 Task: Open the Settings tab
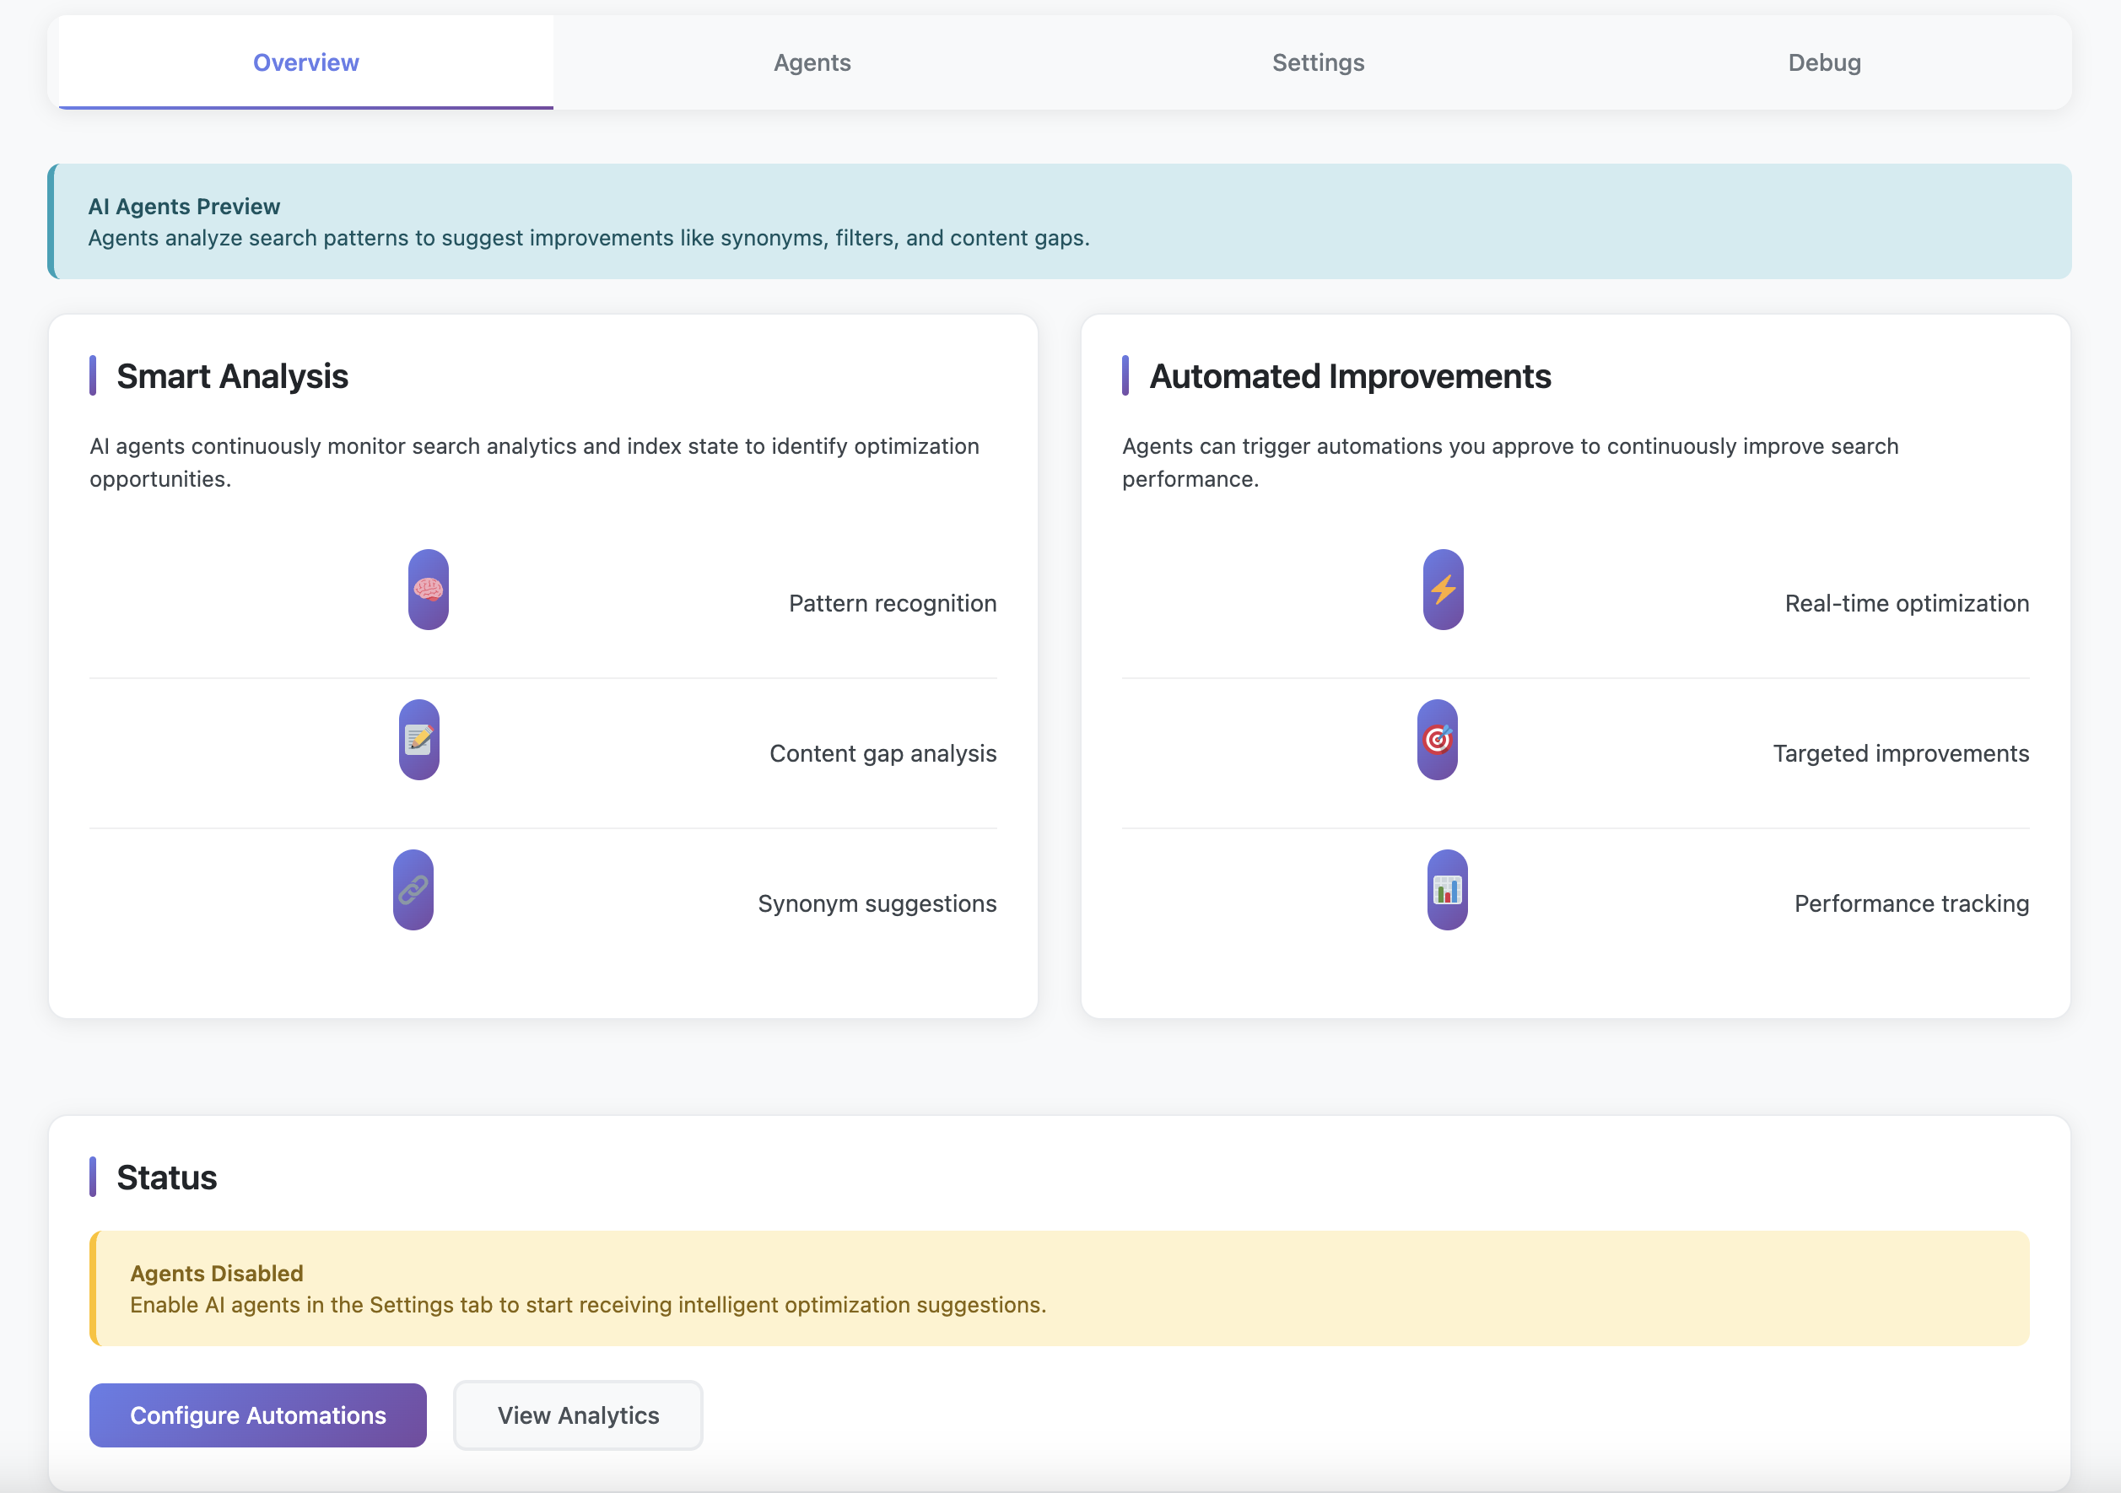(x=1317, y=62)
